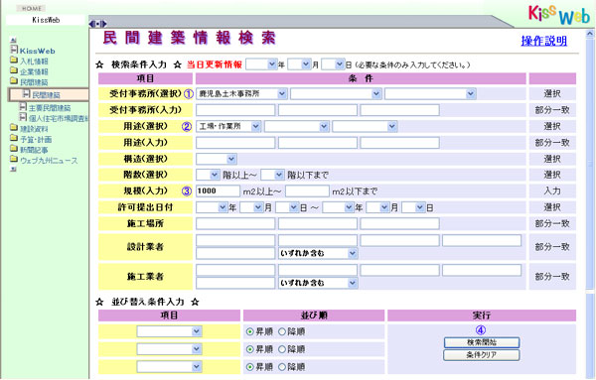Screen dimensions: 596x380
Task: Open 個人住宅市場調査 page in sidebar
Action: point(59,119)
